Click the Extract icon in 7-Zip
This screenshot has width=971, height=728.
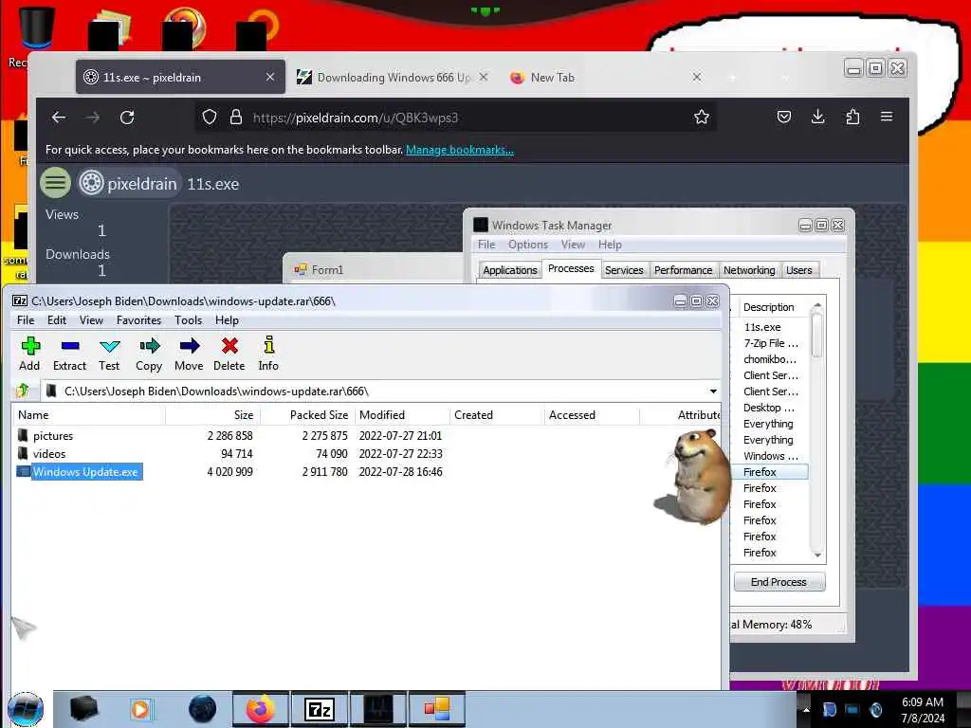70,345
